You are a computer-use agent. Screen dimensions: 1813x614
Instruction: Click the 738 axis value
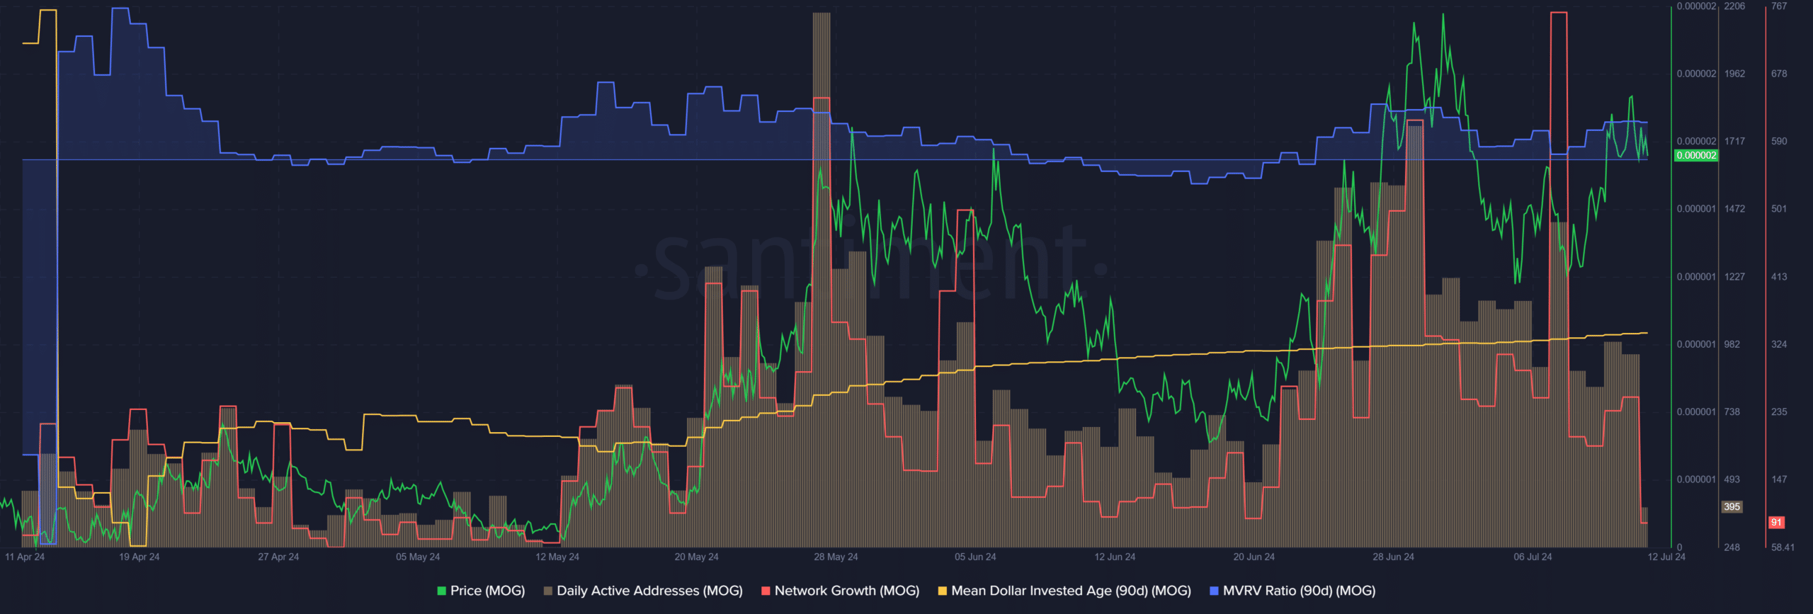1732,411
